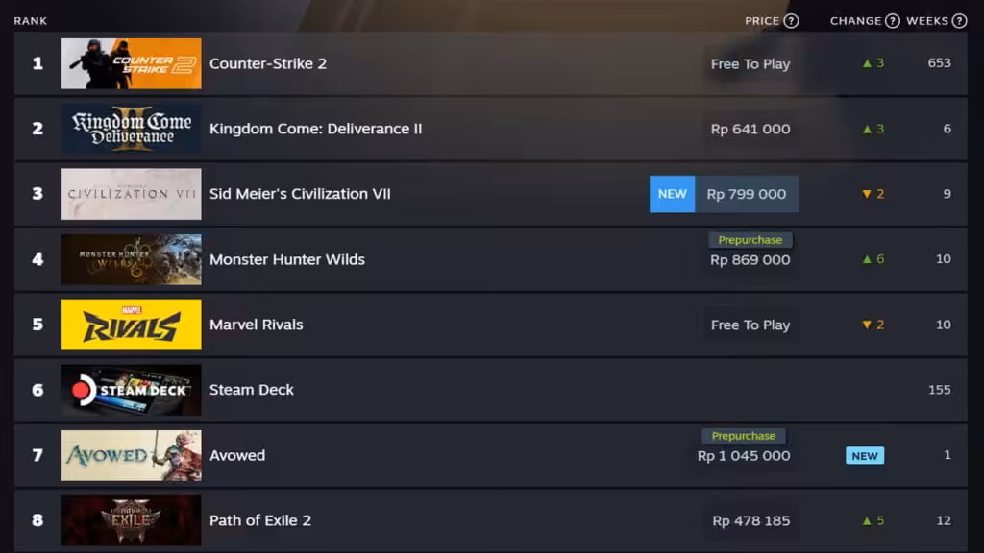
Task: Click the orange down arrow for Marvel Rivals
Action: pyautogui.click(x=867, y=325)
